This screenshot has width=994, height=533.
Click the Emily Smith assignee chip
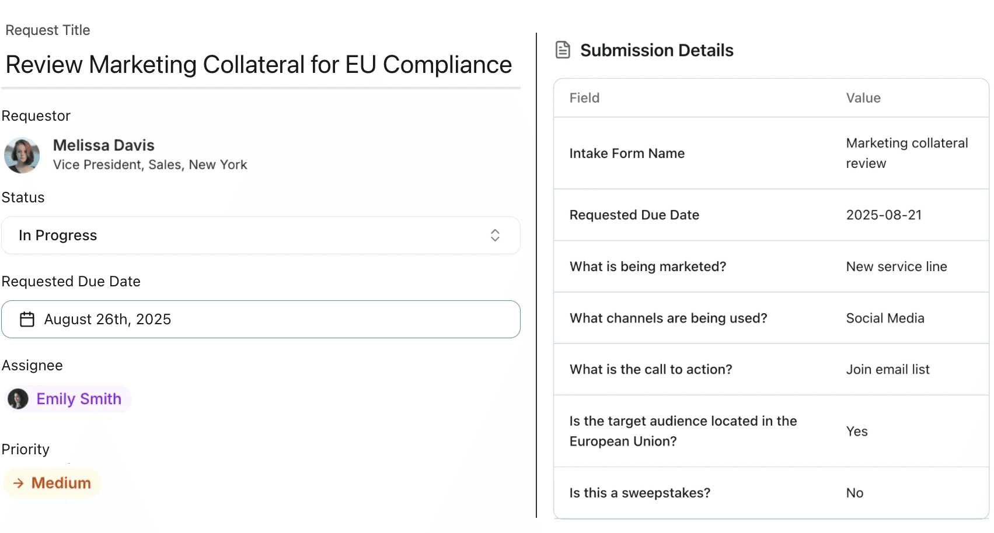[68, 399]
